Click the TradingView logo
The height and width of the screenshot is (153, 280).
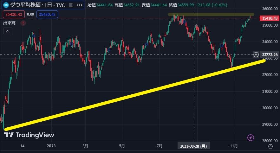pyautogui.click(x=29, y=135)
